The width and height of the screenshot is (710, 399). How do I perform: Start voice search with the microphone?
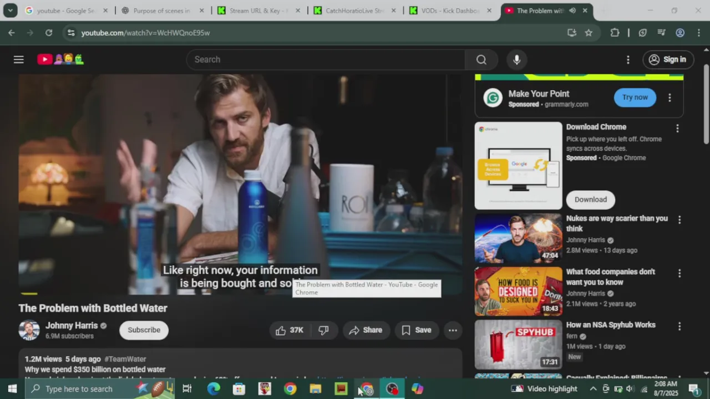[x=517, y=59]
